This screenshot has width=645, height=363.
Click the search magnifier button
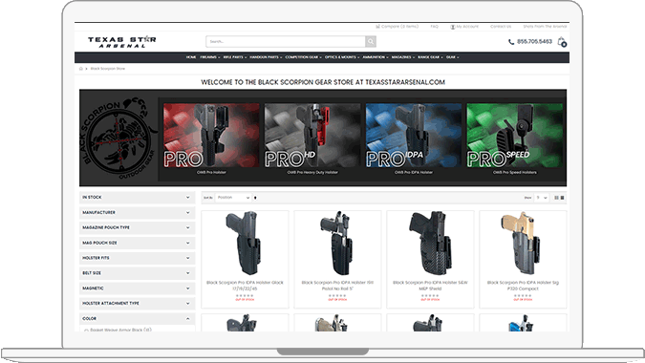point(371,41)
